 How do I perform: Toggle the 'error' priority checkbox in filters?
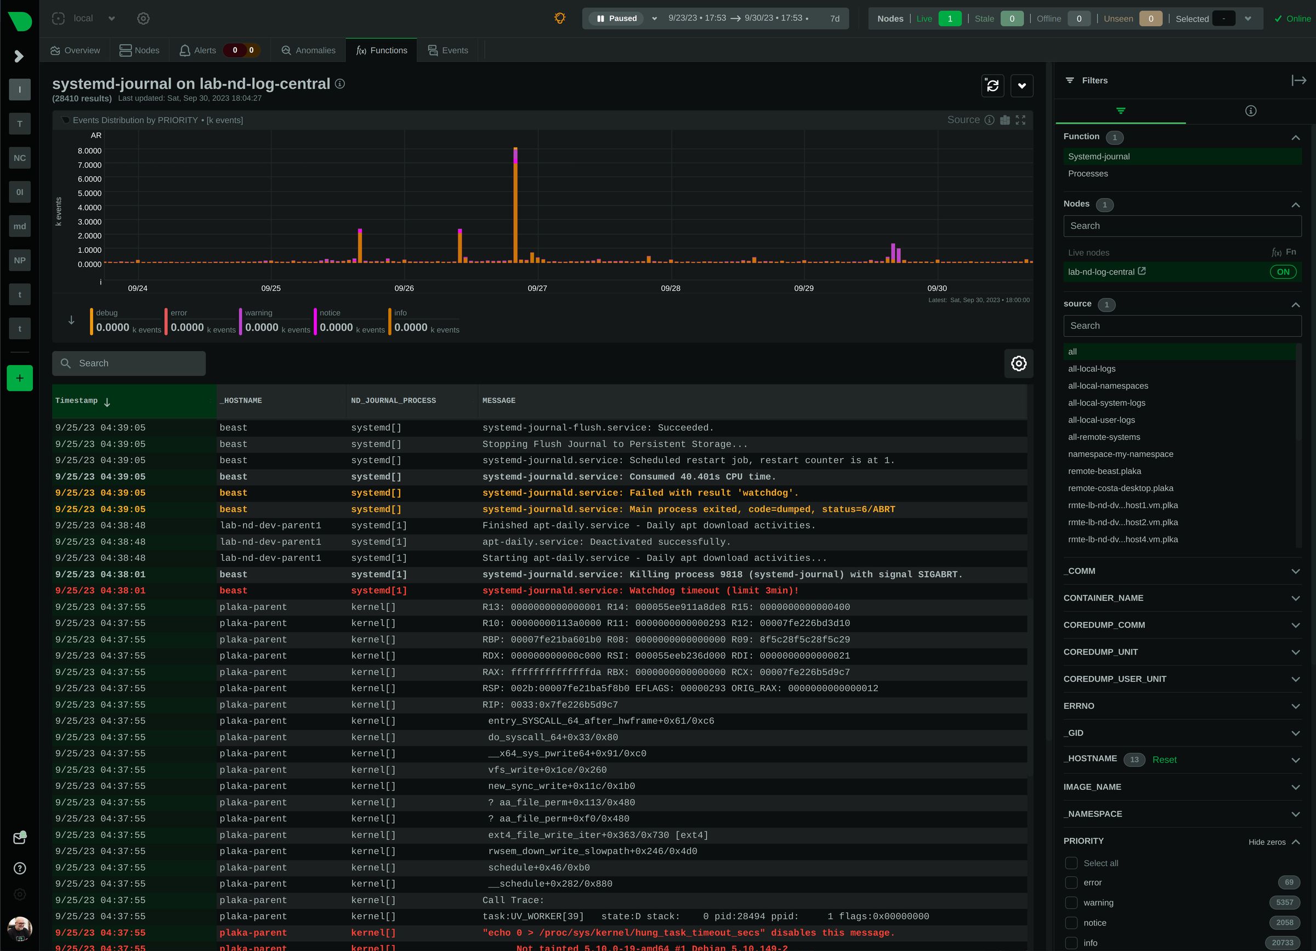(1071, 882)
